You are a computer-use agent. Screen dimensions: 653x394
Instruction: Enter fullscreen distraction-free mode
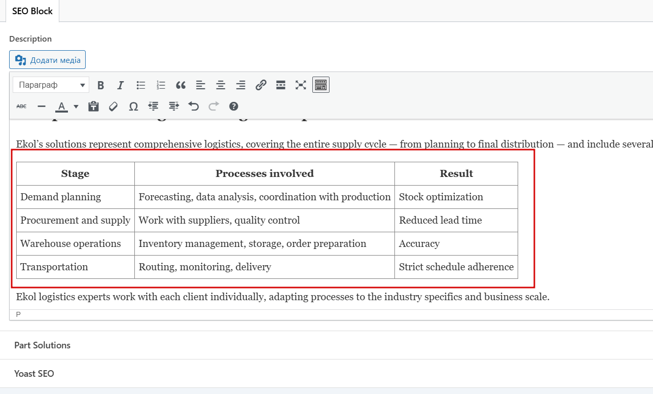(x=301, y=85)
